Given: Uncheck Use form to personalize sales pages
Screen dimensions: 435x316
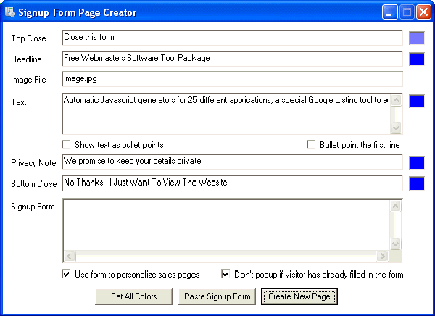Looking at the screenshot, I should [67, 275].
